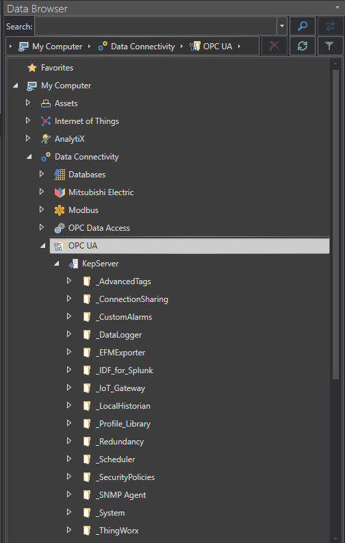
Task: Click the _ThingWorx folder icon
Action: pyautogui.click(x=87, y=531)
